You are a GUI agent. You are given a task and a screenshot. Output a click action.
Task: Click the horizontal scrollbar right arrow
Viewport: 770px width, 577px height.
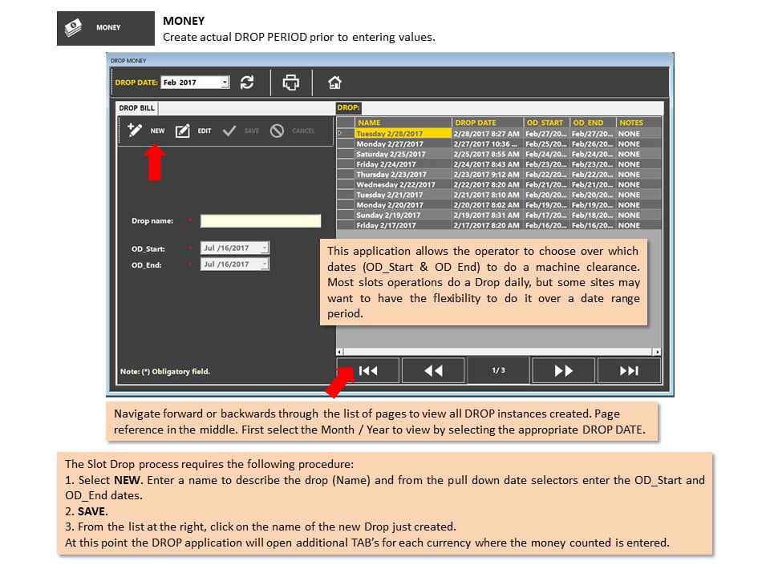657,352
